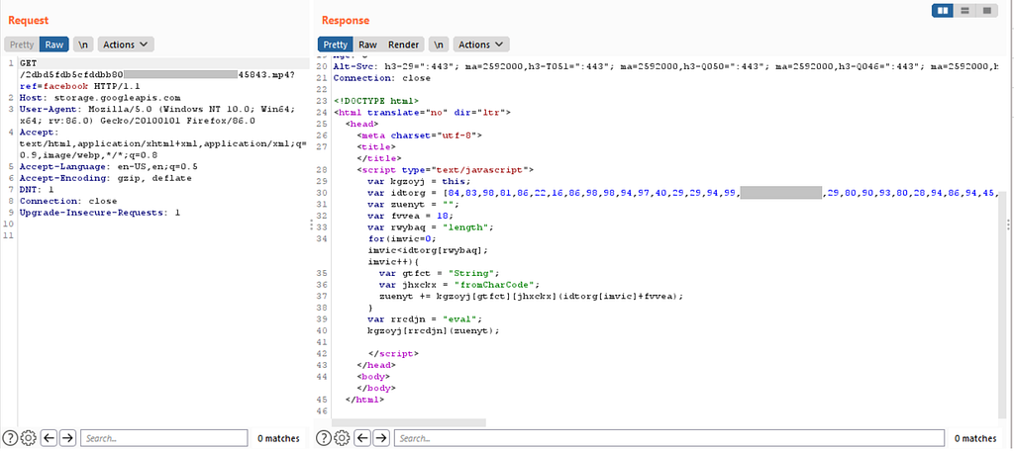Switch to side-by-side split layout
This screenshot has height=451, width=1014.
943,11
